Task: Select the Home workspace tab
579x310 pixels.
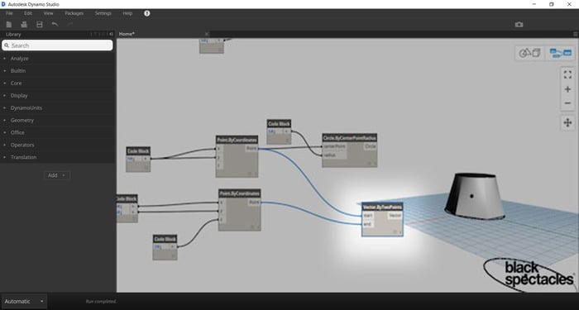Action: click(127, 34)
